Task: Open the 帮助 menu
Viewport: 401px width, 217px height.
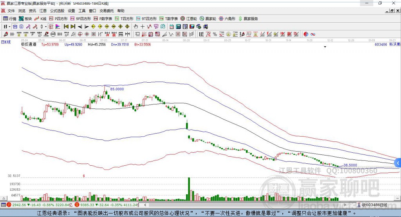Action: pyautogui.click(x=121, y=11)
